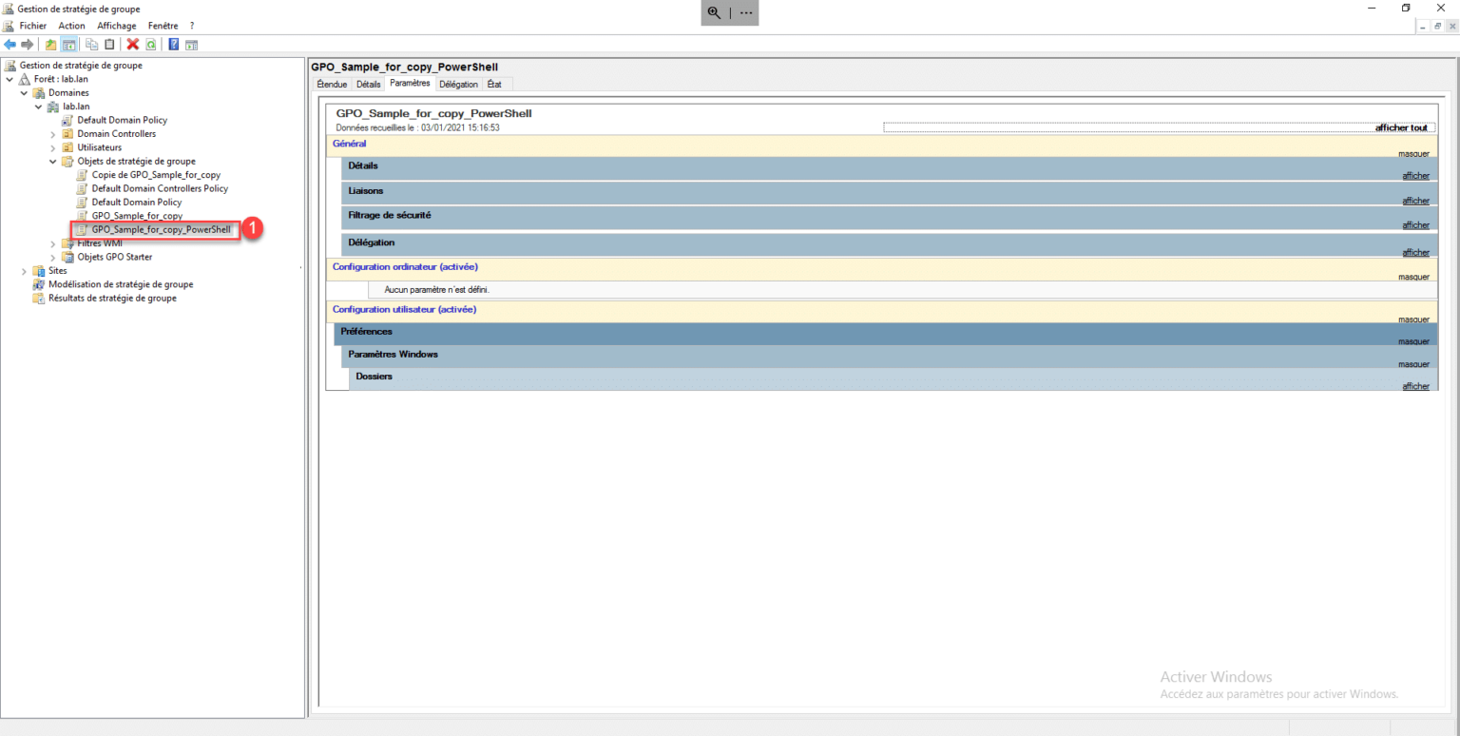Expand the Filtres WMI node
This screenshot has width=1460, height=736.
pos(53,243)
